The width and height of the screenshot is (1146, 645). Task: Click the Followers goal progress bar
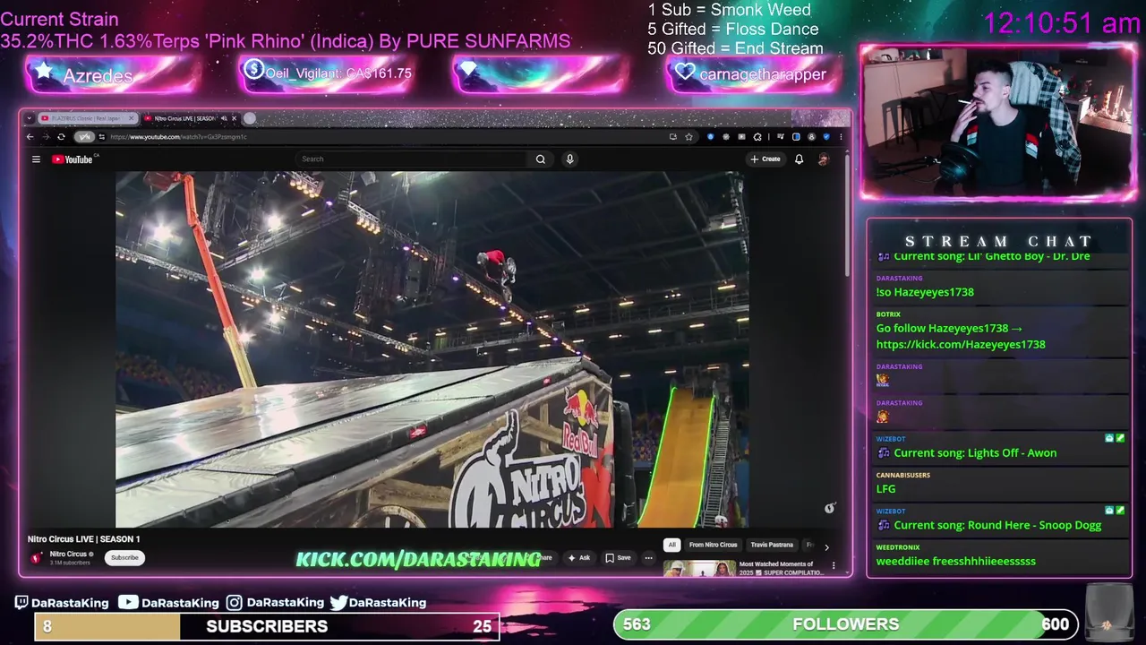coord(845,624)
